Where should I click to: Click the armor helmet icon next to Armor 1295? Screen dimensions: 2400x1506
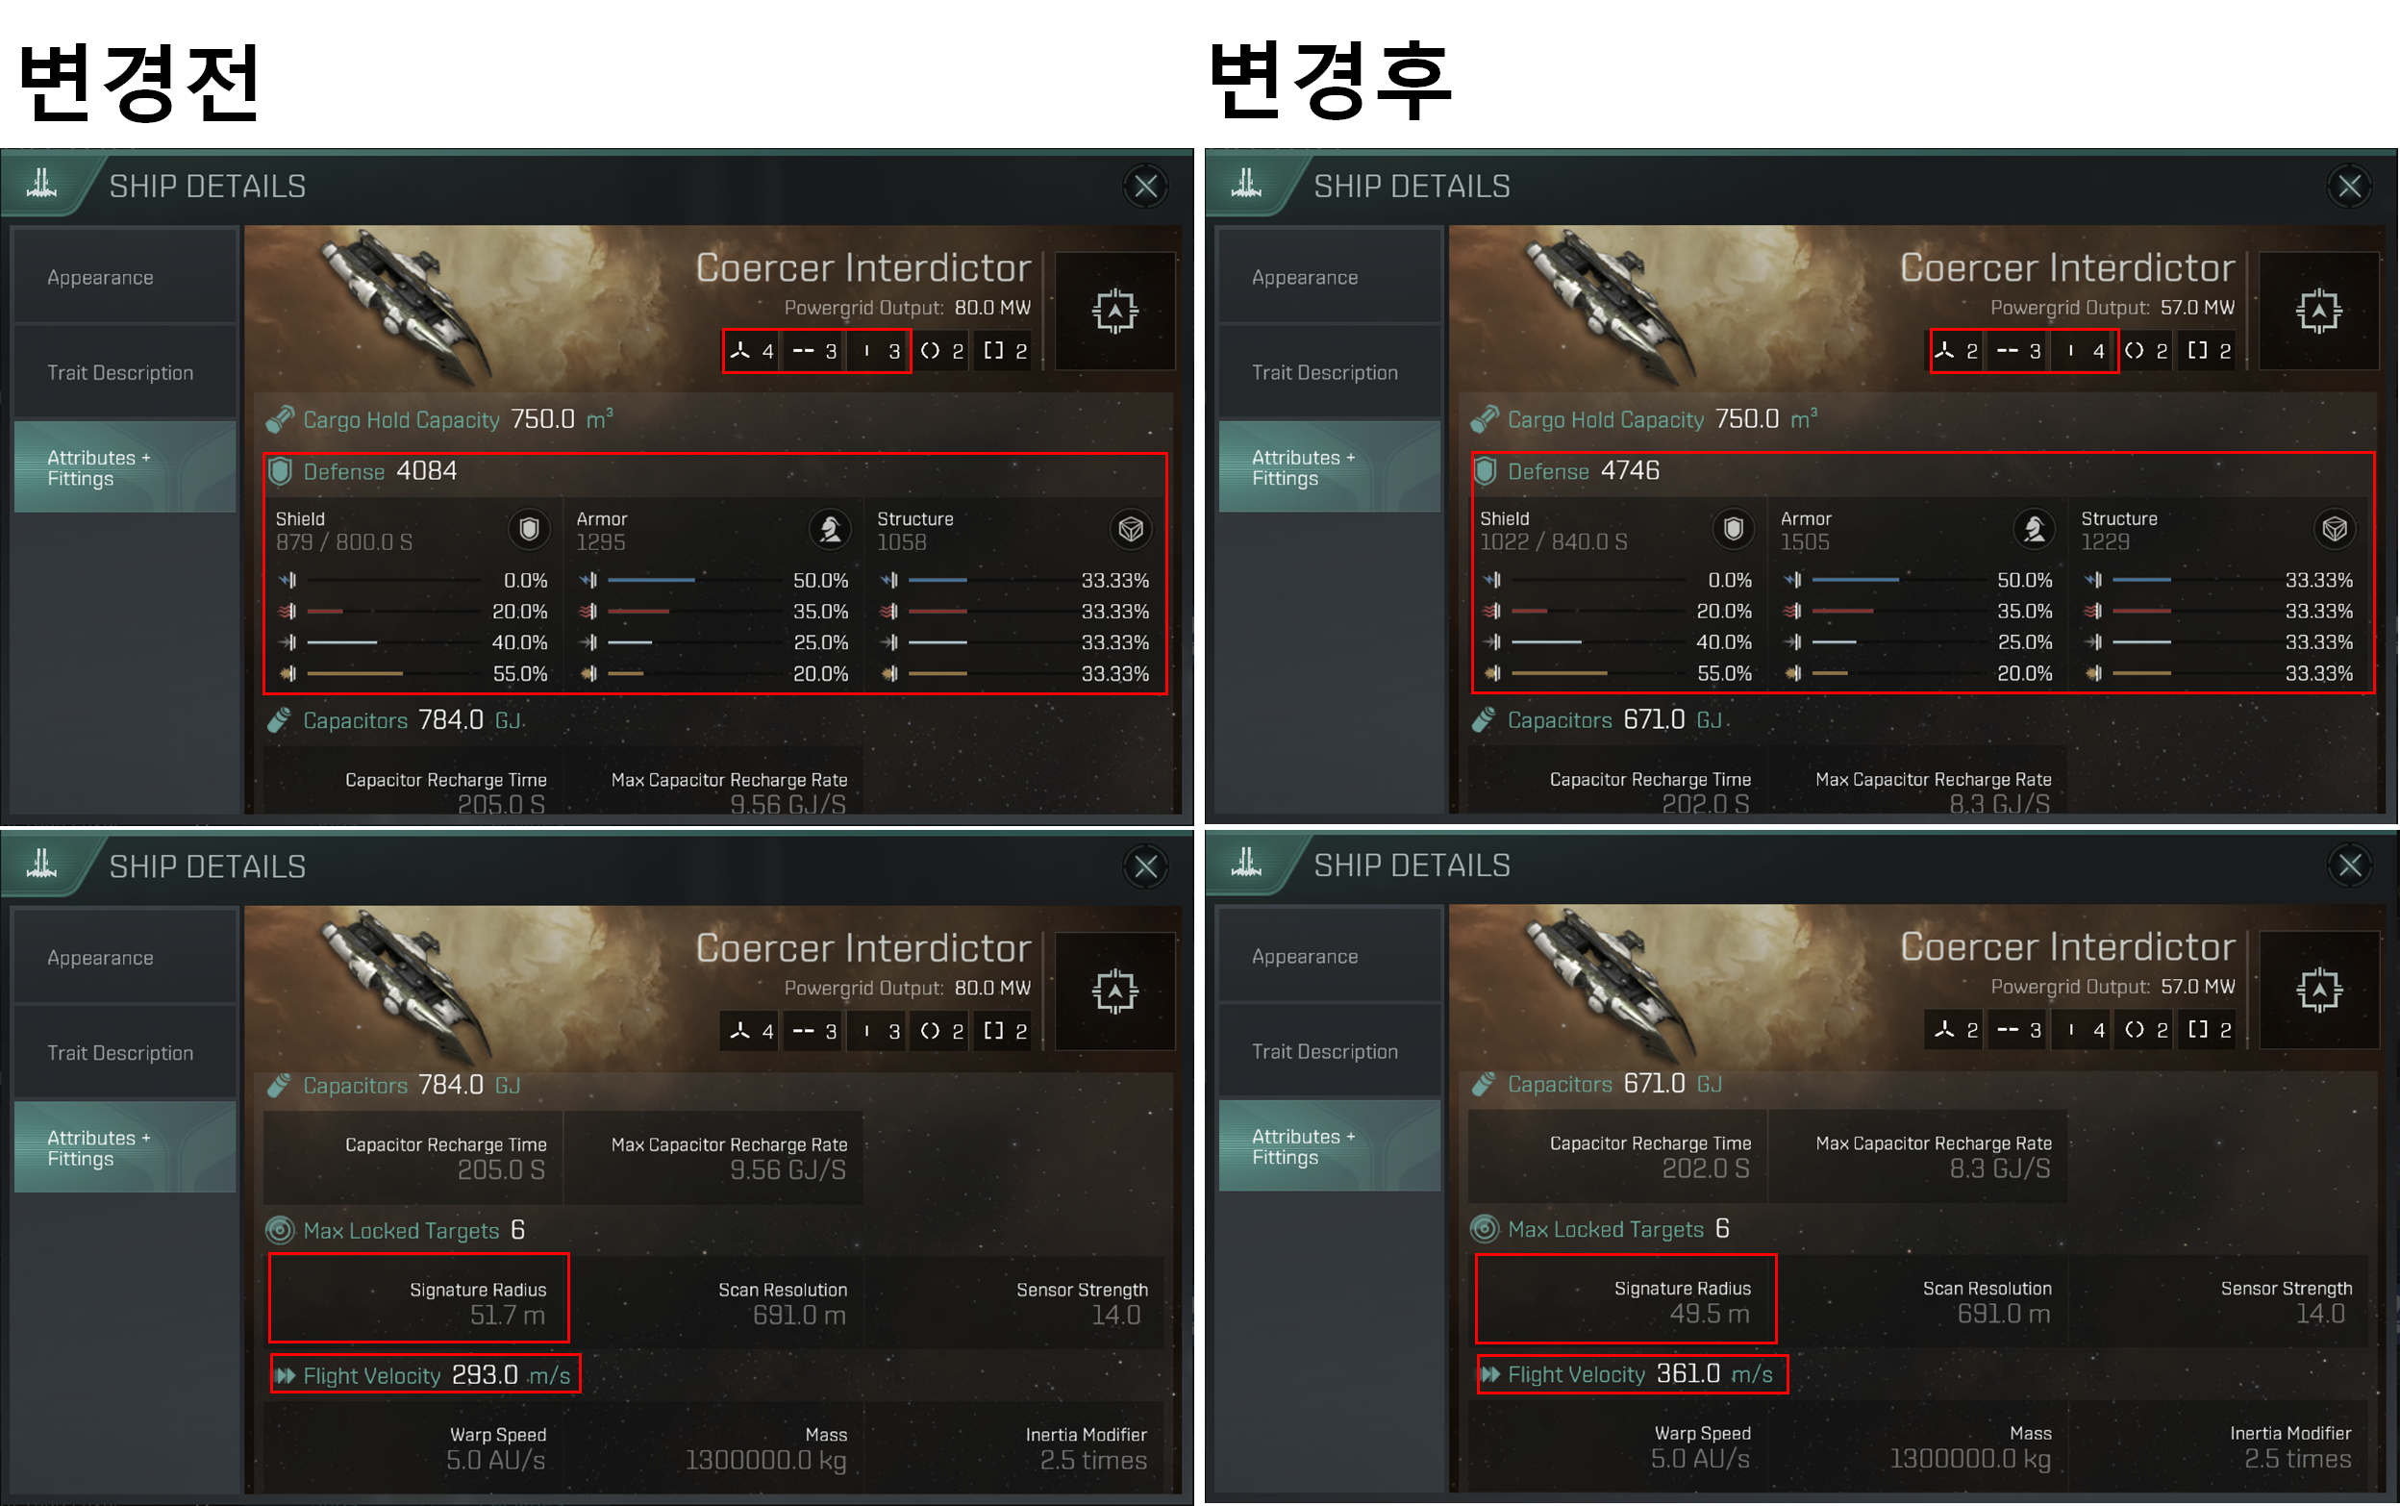pos(830,529)
